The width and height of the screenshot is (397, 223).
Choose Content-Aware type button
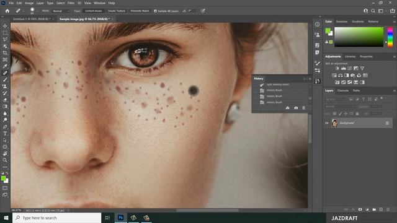click(94, 11)
